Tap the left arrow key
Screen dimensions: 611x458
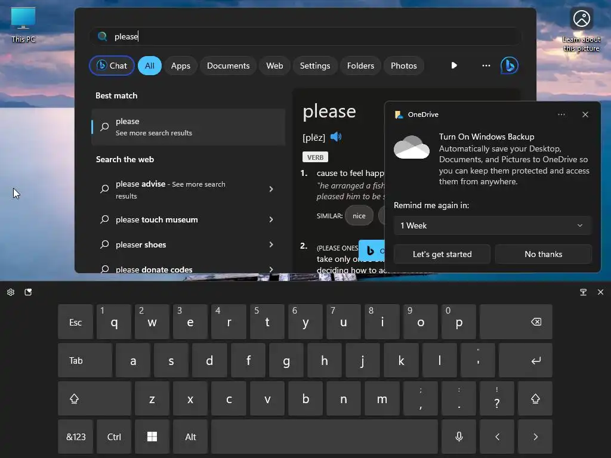pos(497,437)
